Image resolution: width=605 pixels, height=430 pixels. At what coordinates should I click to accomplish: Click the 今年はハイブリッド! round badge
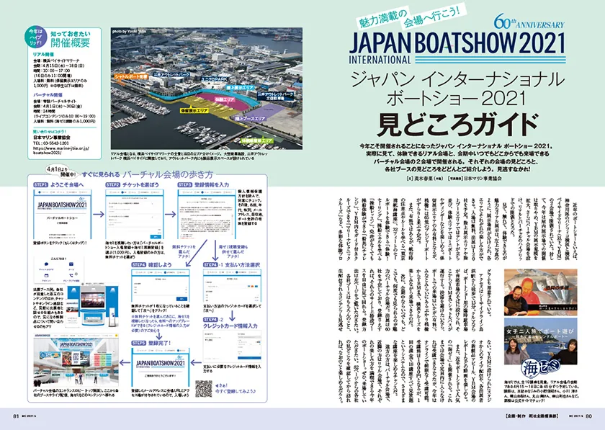coord(36,38)
